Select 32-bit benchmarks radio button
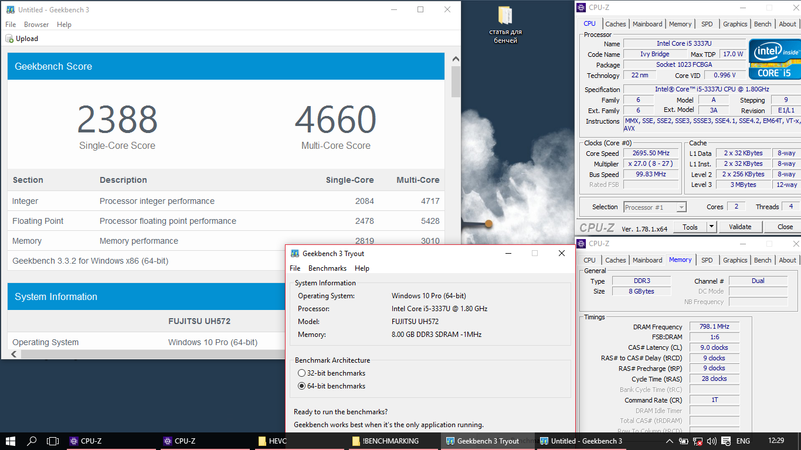801x450 pixels. pyautogui.click(x=301, y=373)
